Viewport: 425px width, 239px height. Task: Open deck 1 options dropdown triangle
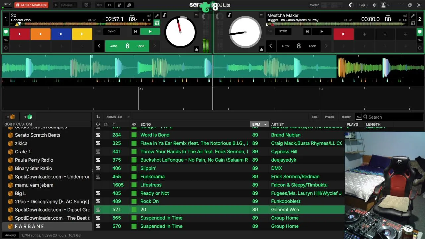(x=196, y=15)
